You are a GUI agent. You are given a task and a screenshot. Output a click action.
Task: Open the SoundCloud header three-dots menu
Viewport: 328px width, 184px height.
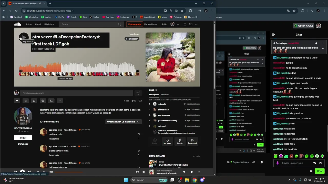(197, 24)
